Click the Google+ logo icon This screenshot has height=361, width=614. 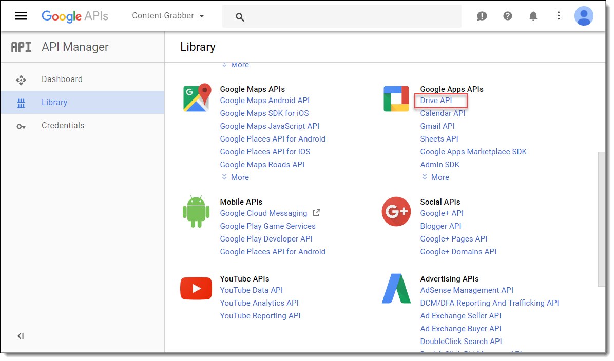click(x=396, y=212)
